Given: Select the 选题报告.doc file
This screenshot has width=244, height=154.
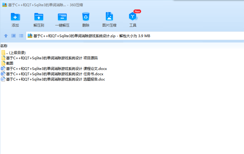Looking at the screenshot, I should point(53,79).
